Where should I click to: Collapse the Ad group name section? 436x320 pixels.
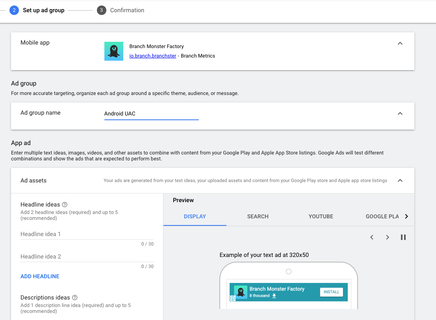click(400, 113)
